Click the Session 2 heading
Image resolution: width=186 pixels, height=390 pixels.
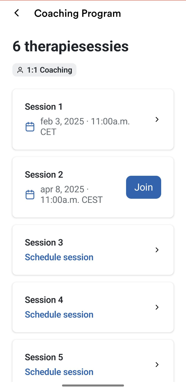point(44,174)
